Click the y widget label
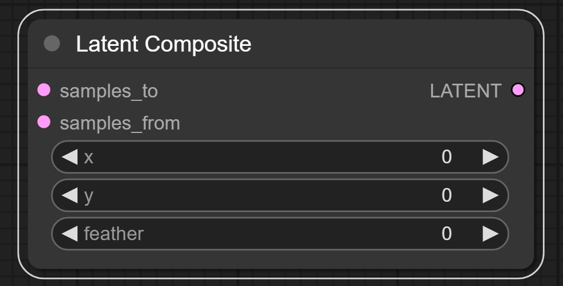The width and height of the screenshot is (563, 286). pos(88,196)
